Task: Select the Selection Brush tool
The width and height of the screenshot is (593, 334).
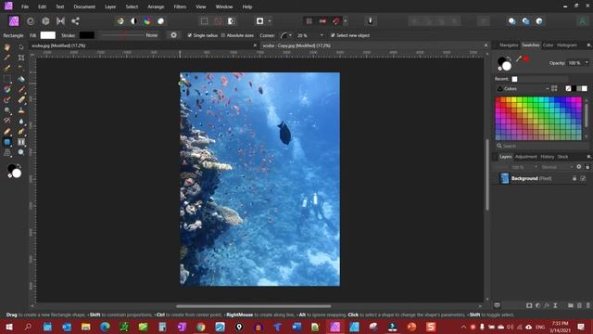Action: pyautogui.click(x=7, y=68)
